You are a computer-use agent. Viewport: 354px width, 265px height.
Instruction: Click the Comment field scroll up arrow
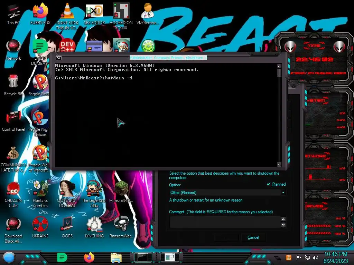pyautogui.click(x=283, y=219)
